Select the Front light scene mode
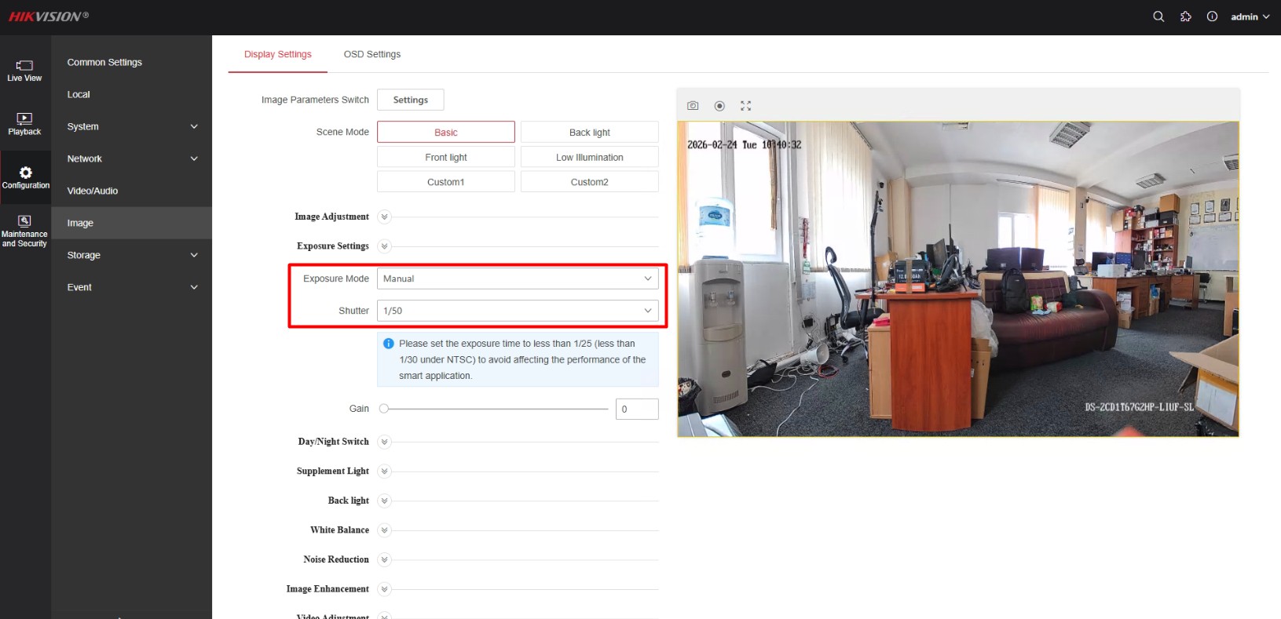 [445, 157]
